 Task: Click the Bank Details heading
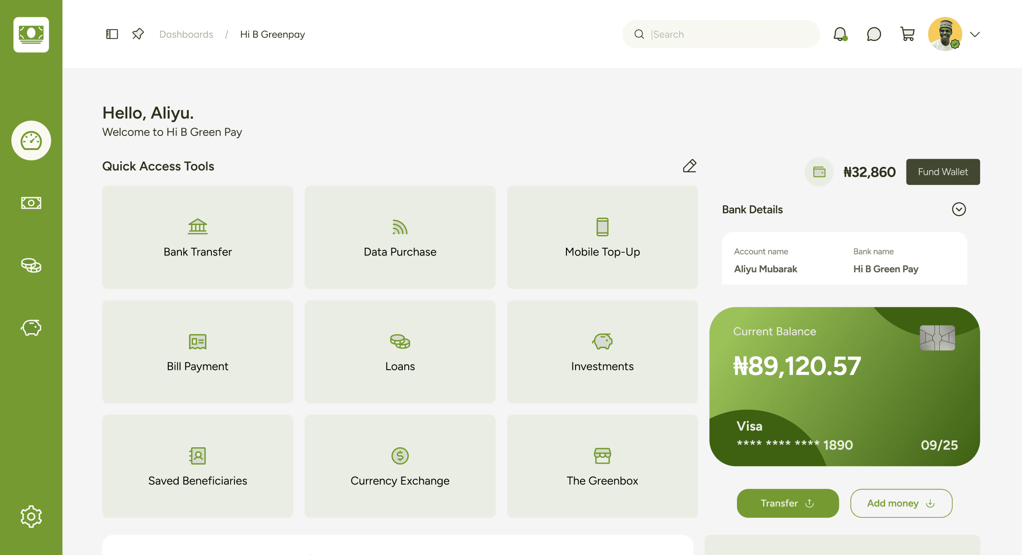click(752, 210)
